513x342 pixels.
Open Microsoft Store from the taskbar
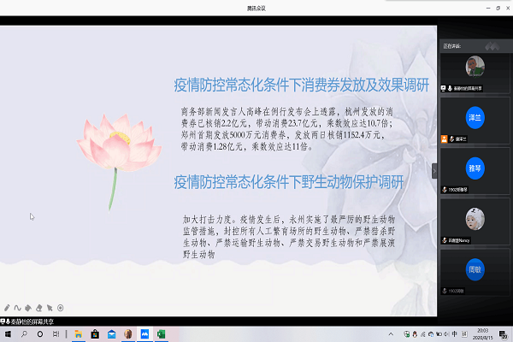pos(96,333)
